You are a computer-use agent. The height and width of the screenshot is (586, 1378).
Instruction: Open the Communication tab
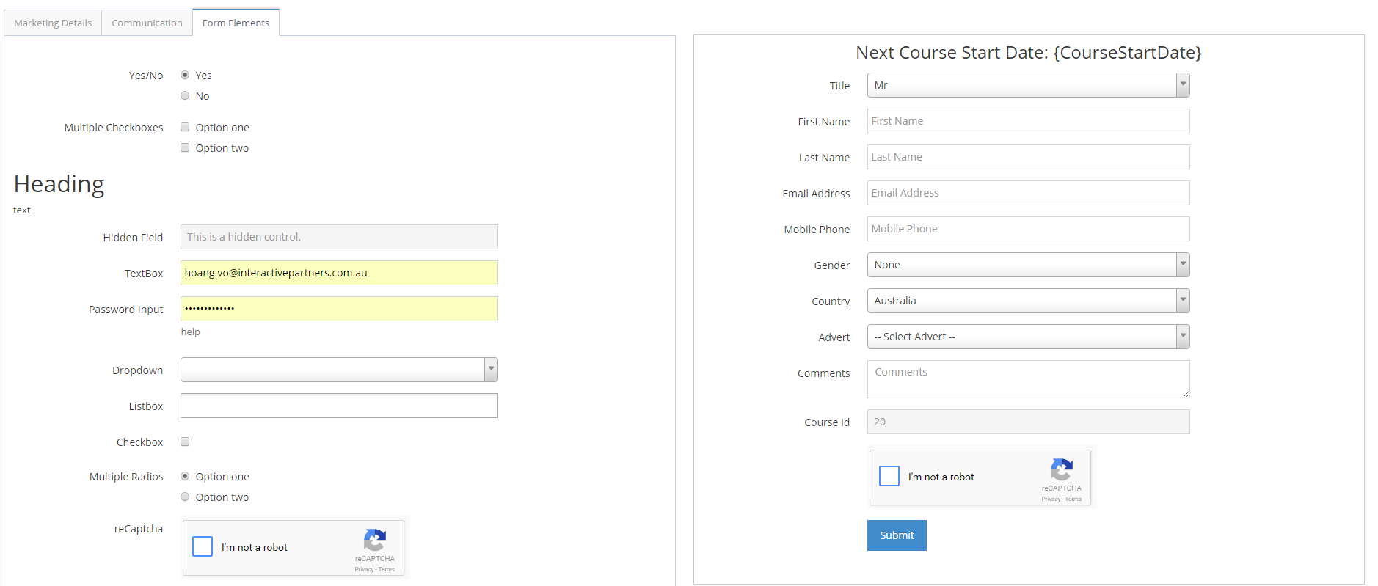(147, 23)
